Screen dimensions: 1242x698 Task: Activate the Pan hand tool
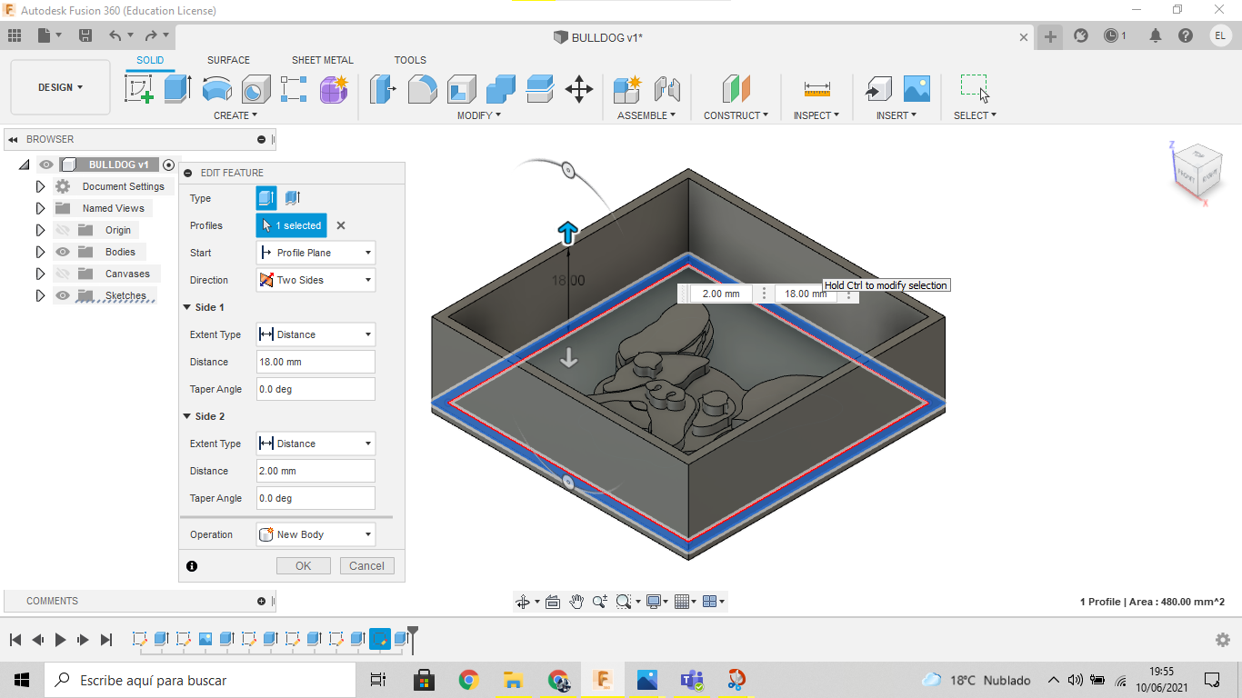pyautogui.click(x=576, y=602)
